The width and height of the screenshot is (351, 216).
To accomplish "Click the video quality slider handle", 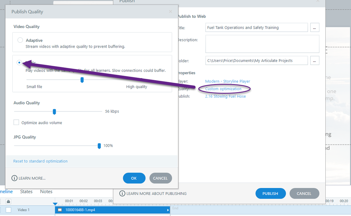I will [82, 80].
